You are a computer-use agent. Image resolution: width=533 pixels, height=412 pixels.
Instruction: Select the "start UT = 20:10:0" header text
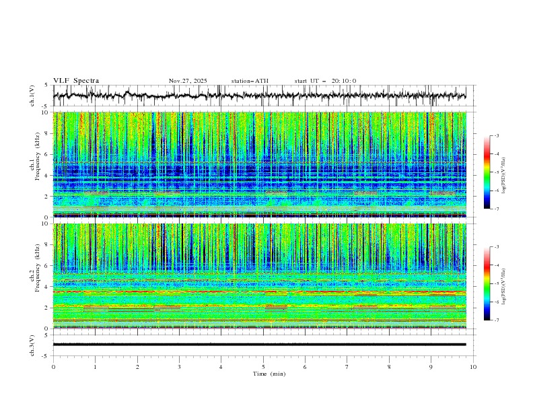pos(325,81)
